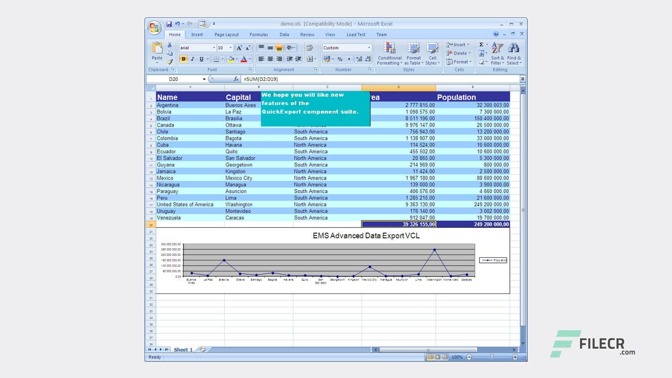Select the Sheet 1 tab
This screenshot has width=672, height=378.
pyautogui.click(x=183, y=349)
